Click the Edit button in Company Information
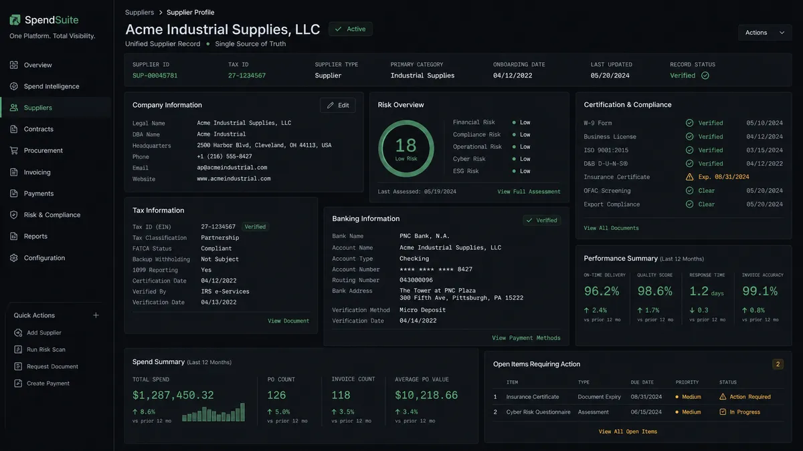 338,105
